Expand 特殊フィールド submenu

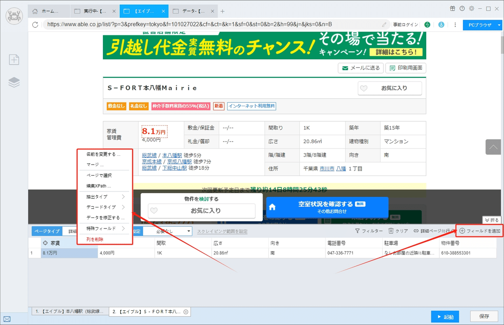point(105,228)
